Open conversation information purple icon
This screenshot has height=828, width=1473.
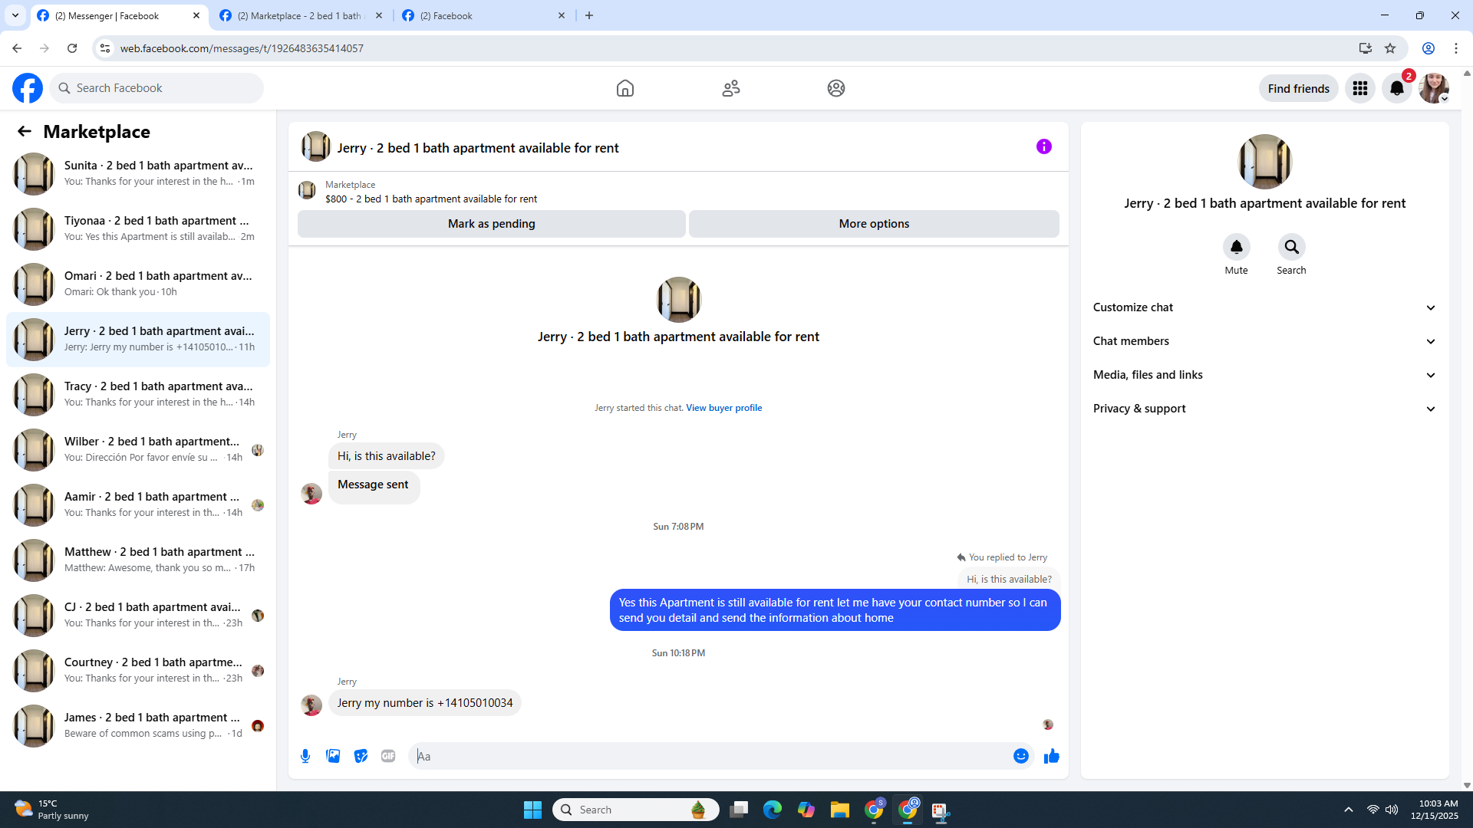(1044, 146)
